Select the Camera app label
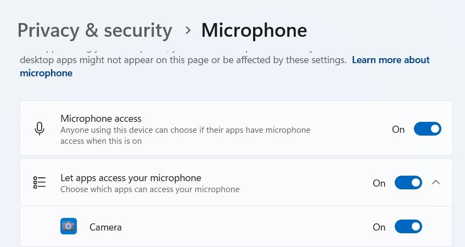The image size is (465, 247). tap(105, 227)
